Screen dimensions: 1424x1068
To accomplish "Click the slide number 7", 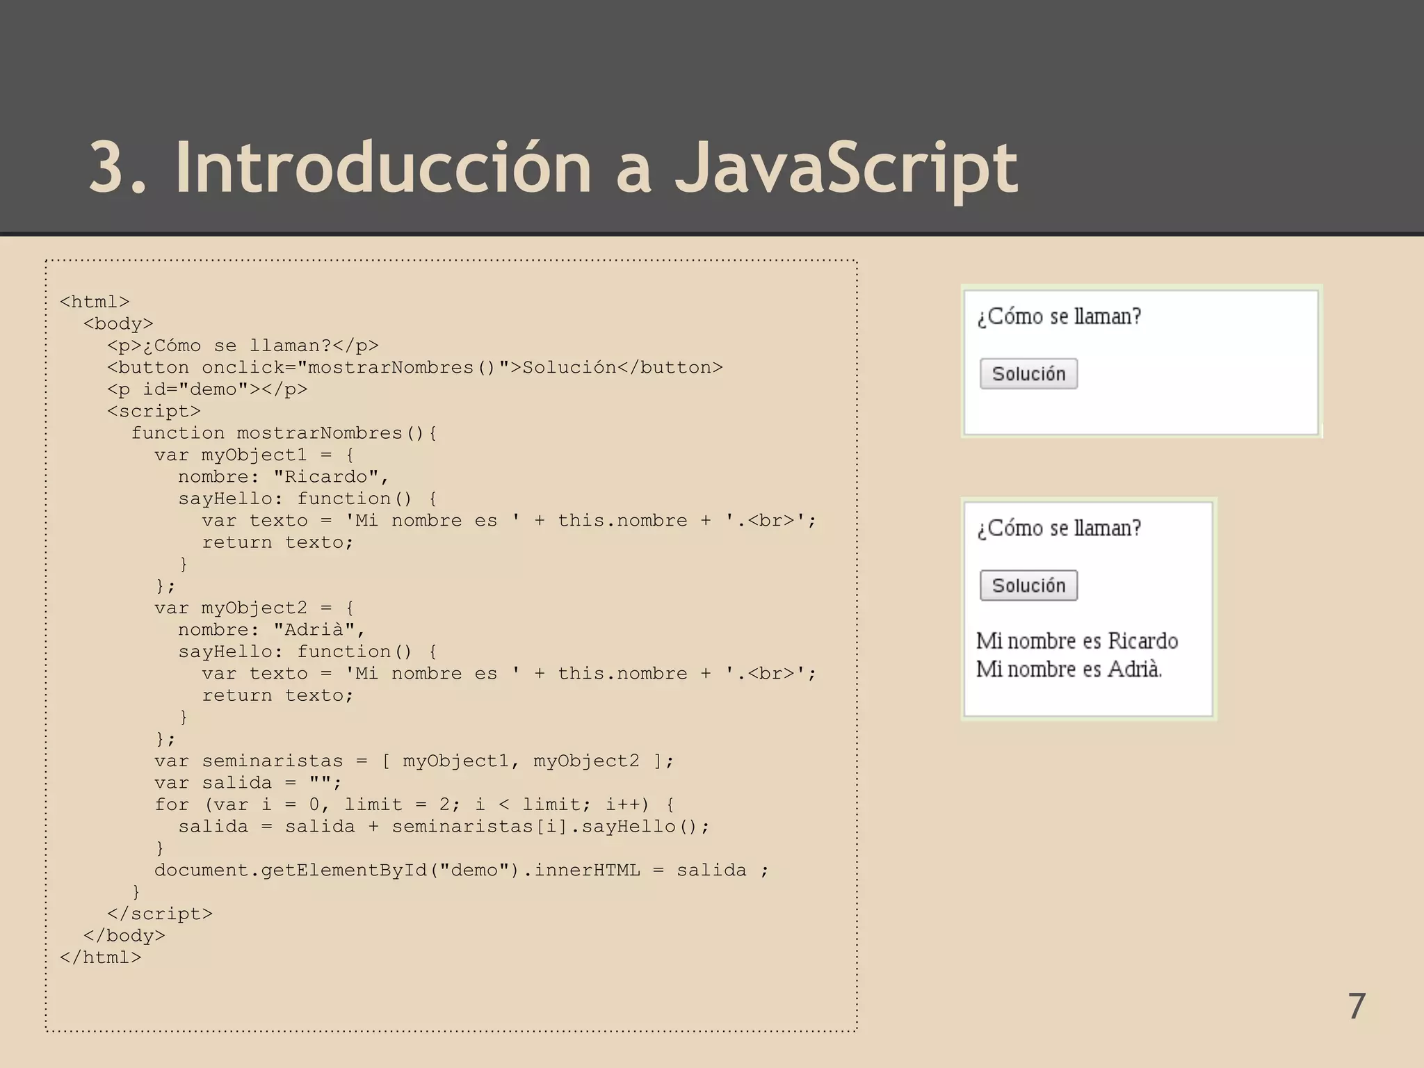I will click(1357, 1006).
